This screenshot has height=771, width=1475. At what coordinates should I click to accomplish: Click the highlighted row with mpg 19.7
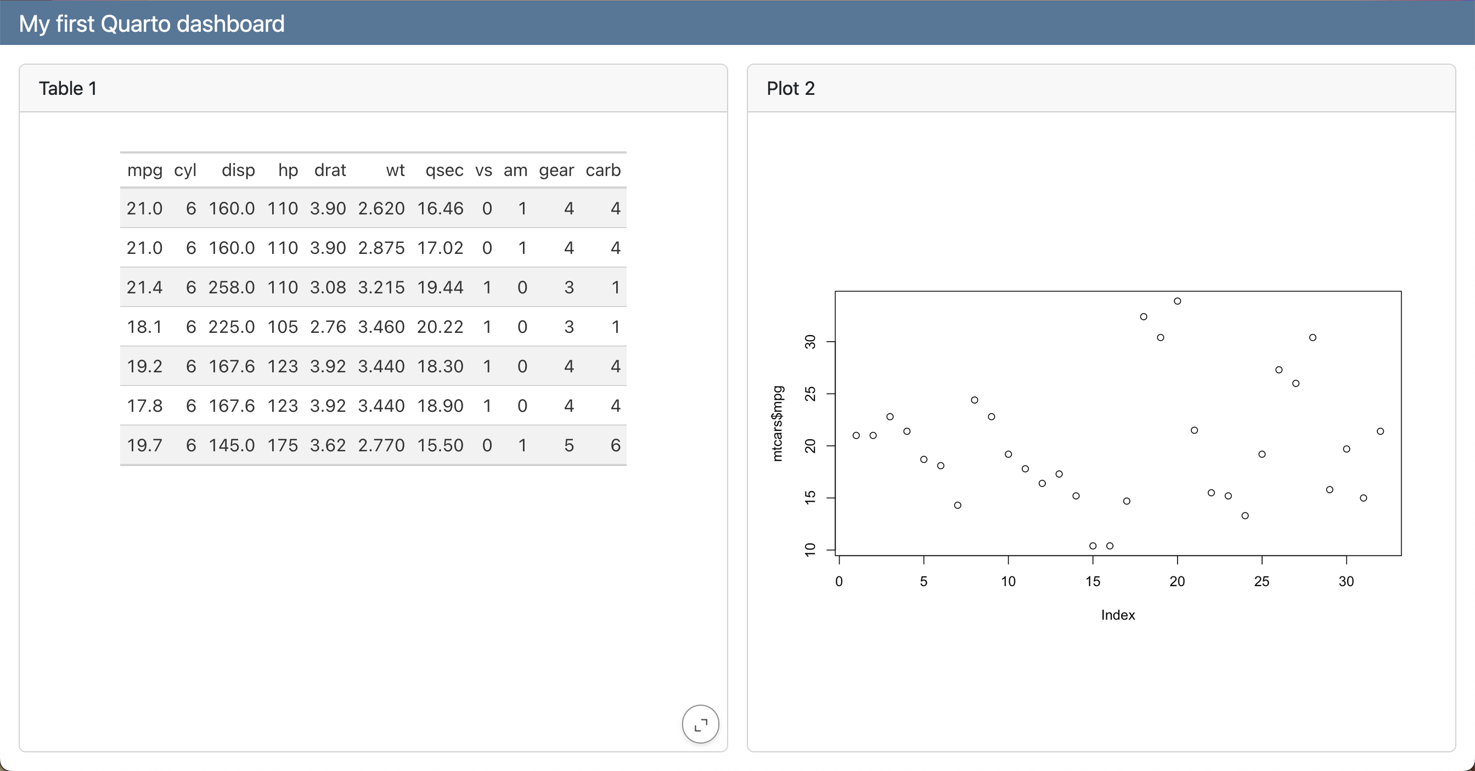click(x=373, y=445)
